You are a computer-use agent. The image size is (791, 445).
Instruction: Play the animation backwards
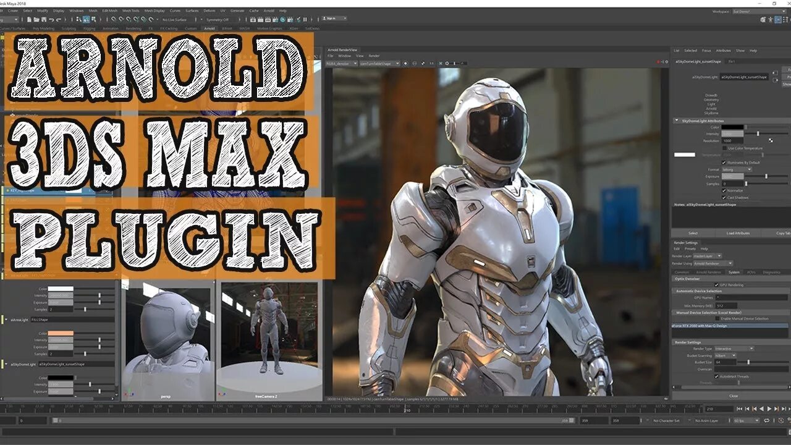(x=761, y=409)
